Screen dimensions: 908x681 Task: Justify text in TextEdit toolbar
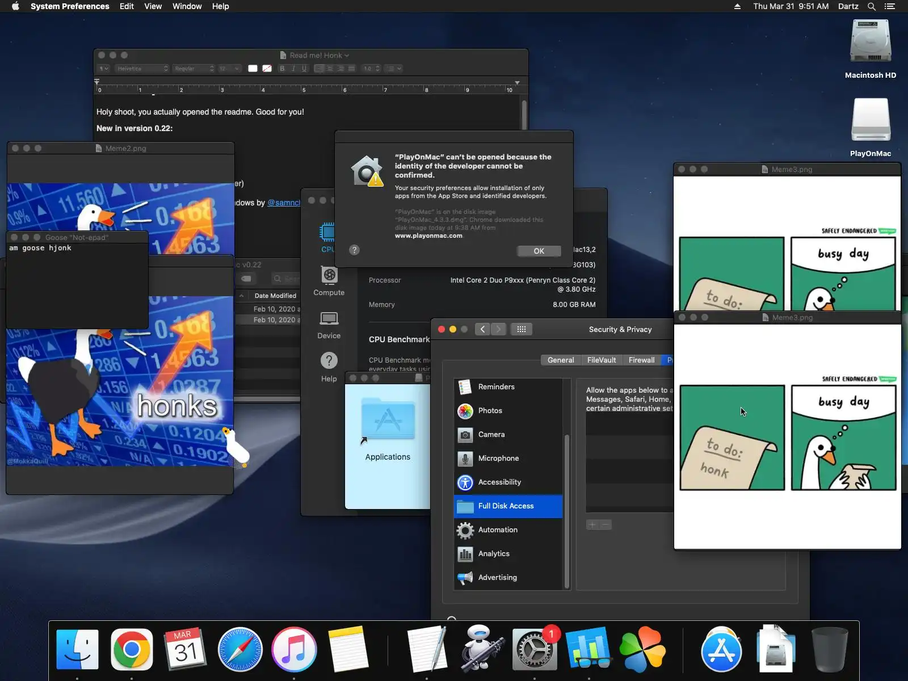351,69
